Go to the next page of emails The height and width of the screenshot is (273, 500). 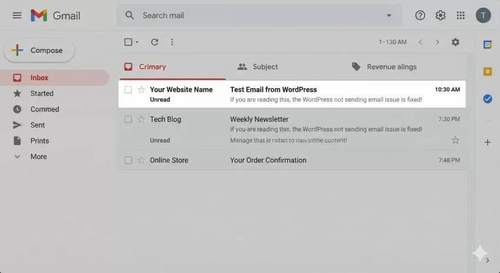point(438,42)
